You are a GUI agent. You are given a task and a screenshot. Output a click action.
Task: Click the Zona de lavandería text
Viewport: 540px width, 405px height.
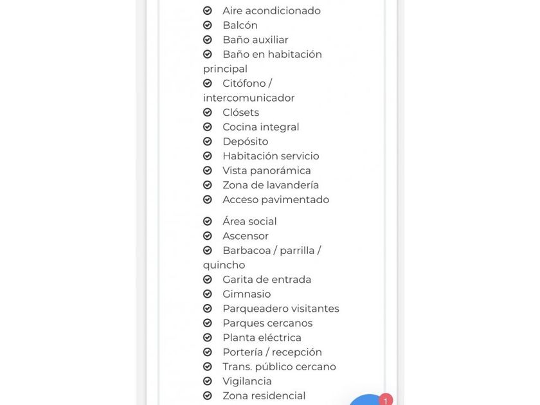point(271,185)
